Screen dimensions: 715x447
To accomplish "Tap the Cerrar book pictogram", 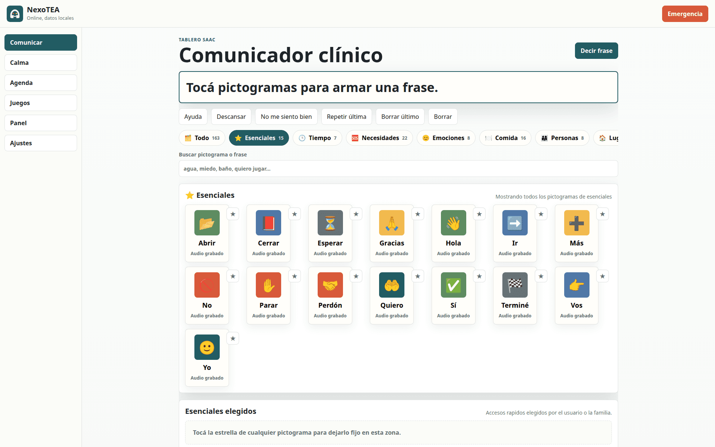I will pyautogui.click(x=268, y=233).
